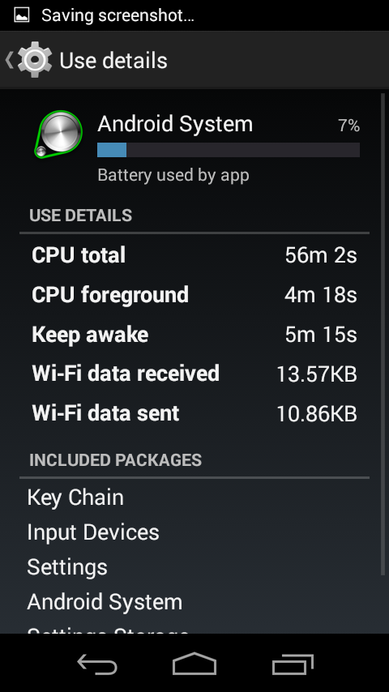Click the battery usage progress bar
389x692 pixels.
[229, 150]
